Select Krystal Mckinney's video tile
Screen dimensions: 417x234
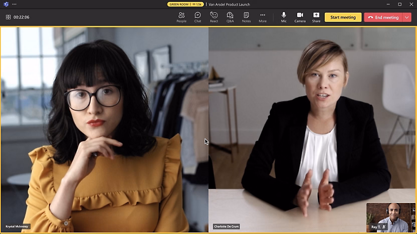105,129
